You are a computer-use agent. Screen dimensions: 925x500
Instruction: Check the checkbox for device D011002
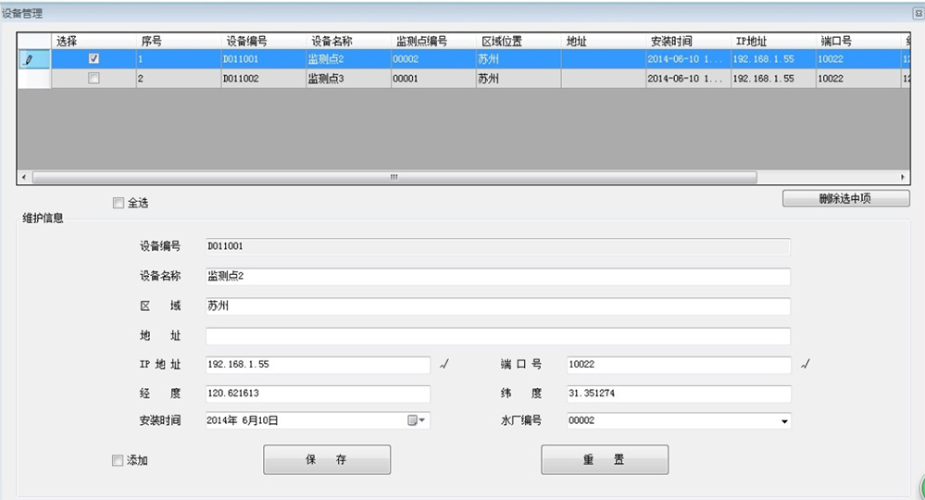pyautogui.click(x=94, y=79)
